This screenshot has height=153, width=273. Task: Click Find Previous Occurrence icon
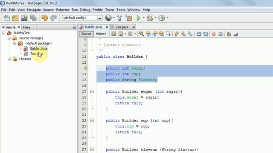click(x=148, y=34)
